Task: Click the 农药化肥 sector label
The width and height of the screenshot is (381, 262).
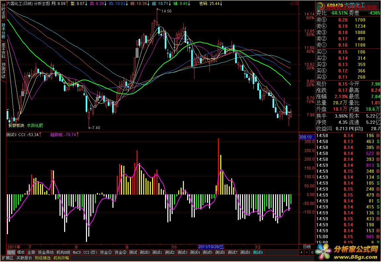Action: [35, 126]
